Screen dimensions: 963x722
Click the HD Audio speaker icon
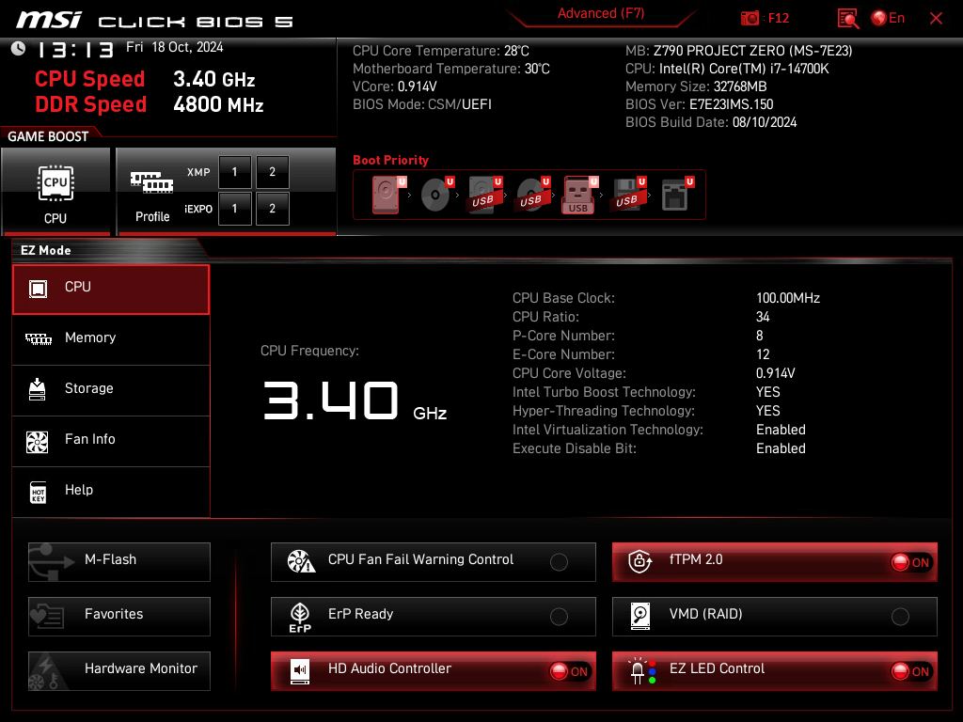tap(300, 671)
